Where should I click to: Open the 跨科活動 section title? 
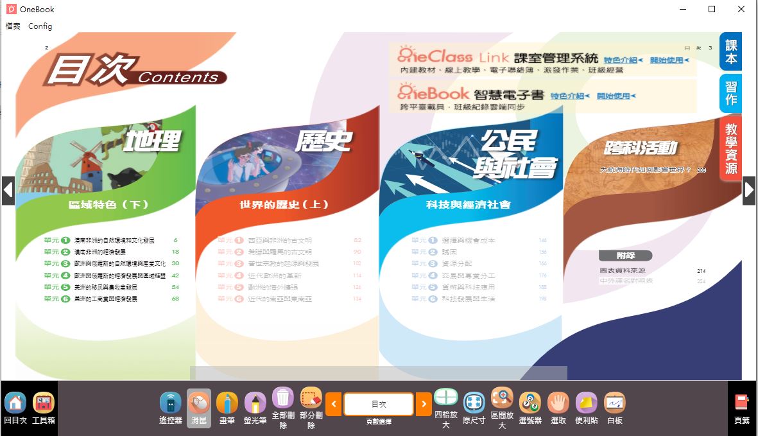[x=641, y=148]
